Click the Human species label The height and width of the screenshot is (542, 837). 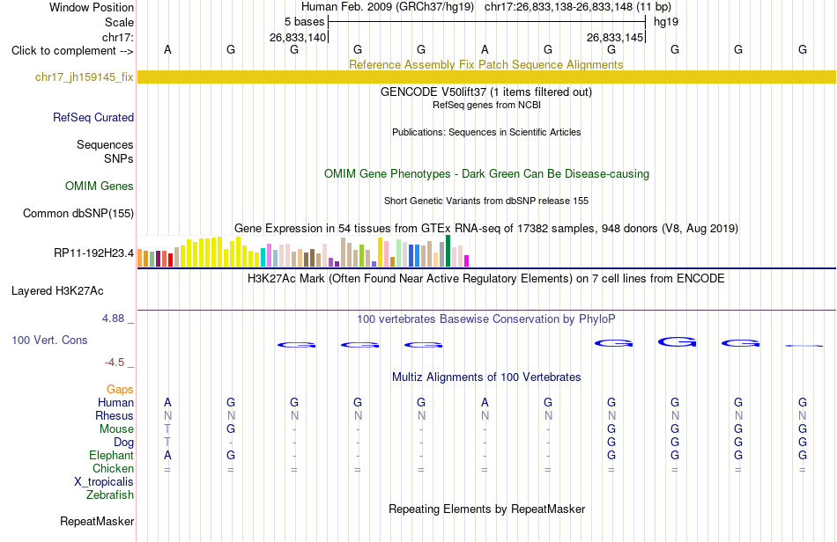(115, 402)
